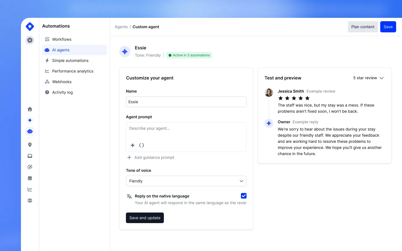The width and height of the screenshot is (402, 251).
Task: Open the Activity log section
Action: coord(62,92)
